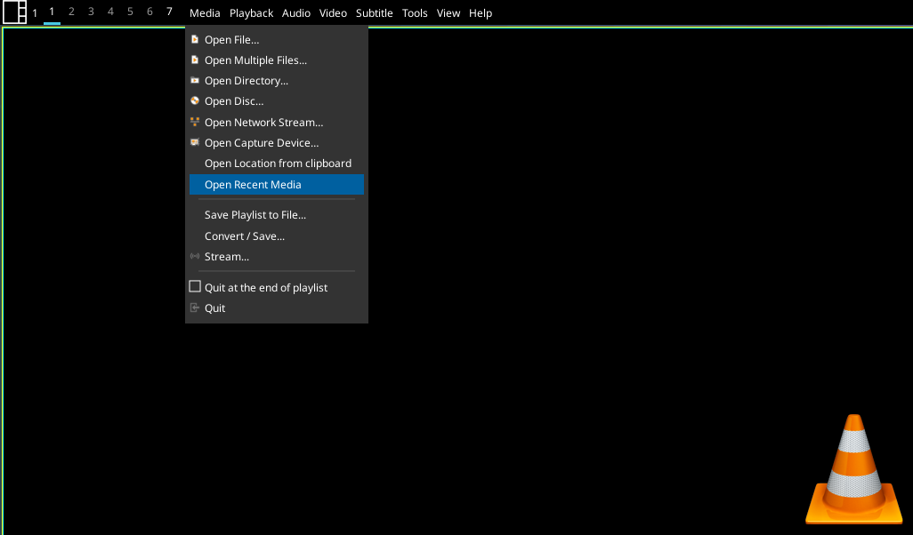The image size is (913, 535).
Task: Switch to workspace 2
Action: [71, 12]
